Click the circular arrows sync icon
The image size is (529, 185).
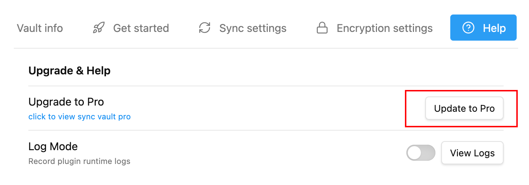point(205,28)
